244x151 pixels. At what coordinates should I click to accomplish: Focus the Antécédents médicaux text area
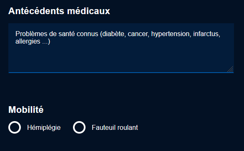[x=121, y=48]
